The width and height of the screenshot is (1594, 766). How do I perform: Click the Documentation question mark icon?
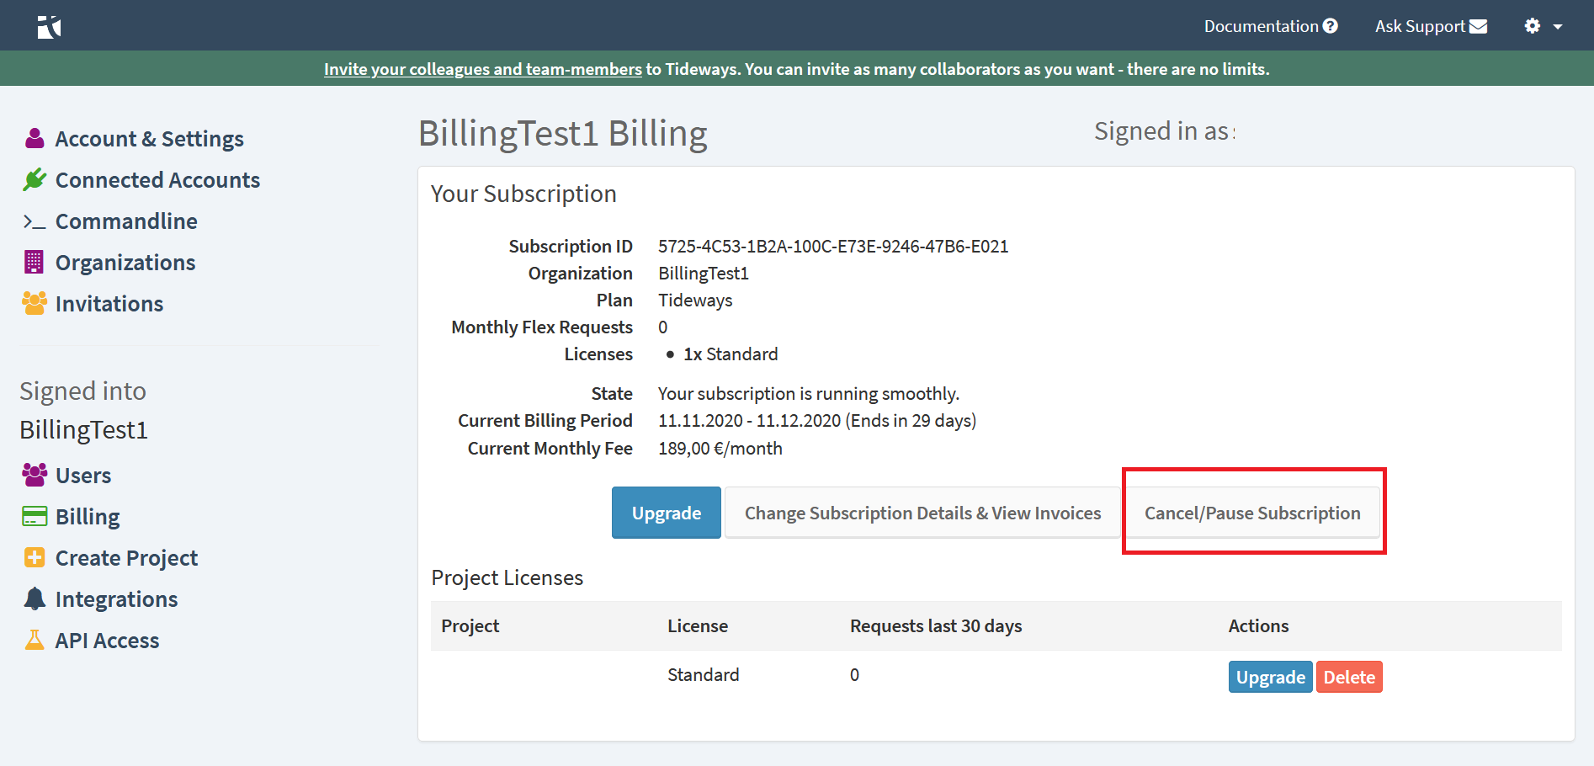coord(1331,26)
